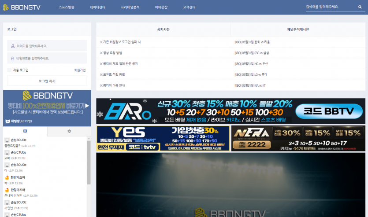Open the chat messages tab icon
This screenshot has width=368, height=217.
(25, 131)
